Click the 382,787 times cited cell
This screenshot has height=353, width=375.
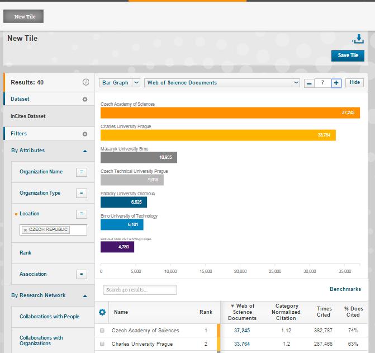[323, 331]
